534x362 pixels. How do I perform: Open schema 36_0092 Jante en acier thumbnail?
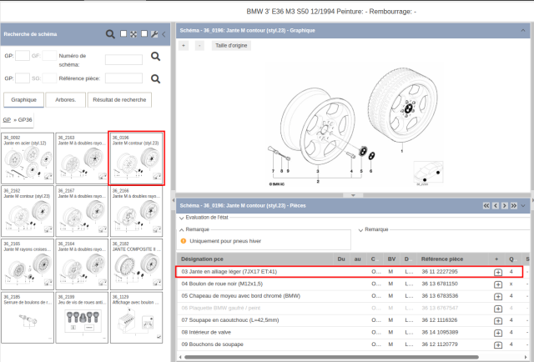(x=28, y=158)
